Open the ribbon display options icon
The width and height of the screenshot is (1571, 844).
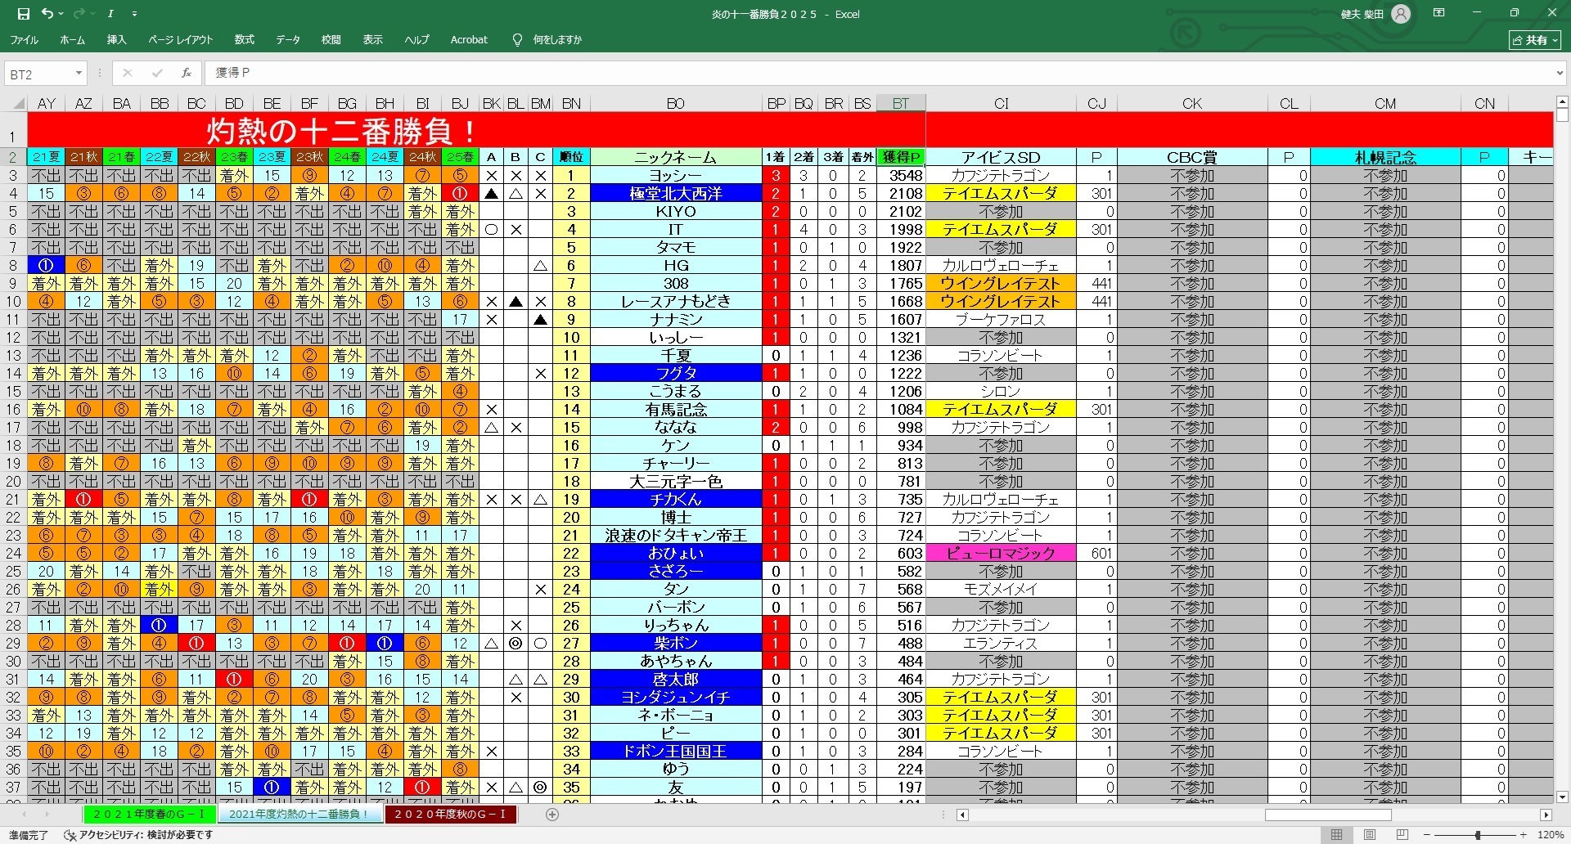click(1439, 13)
